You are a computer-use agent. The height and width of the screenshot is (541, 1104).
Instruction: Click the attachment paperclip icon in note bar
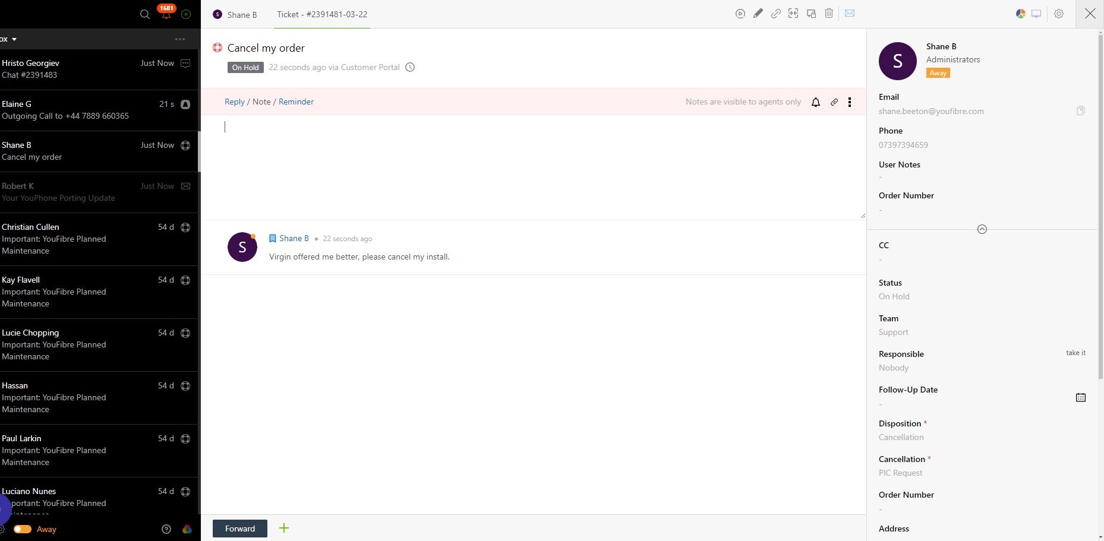click(x=834, y=102)
